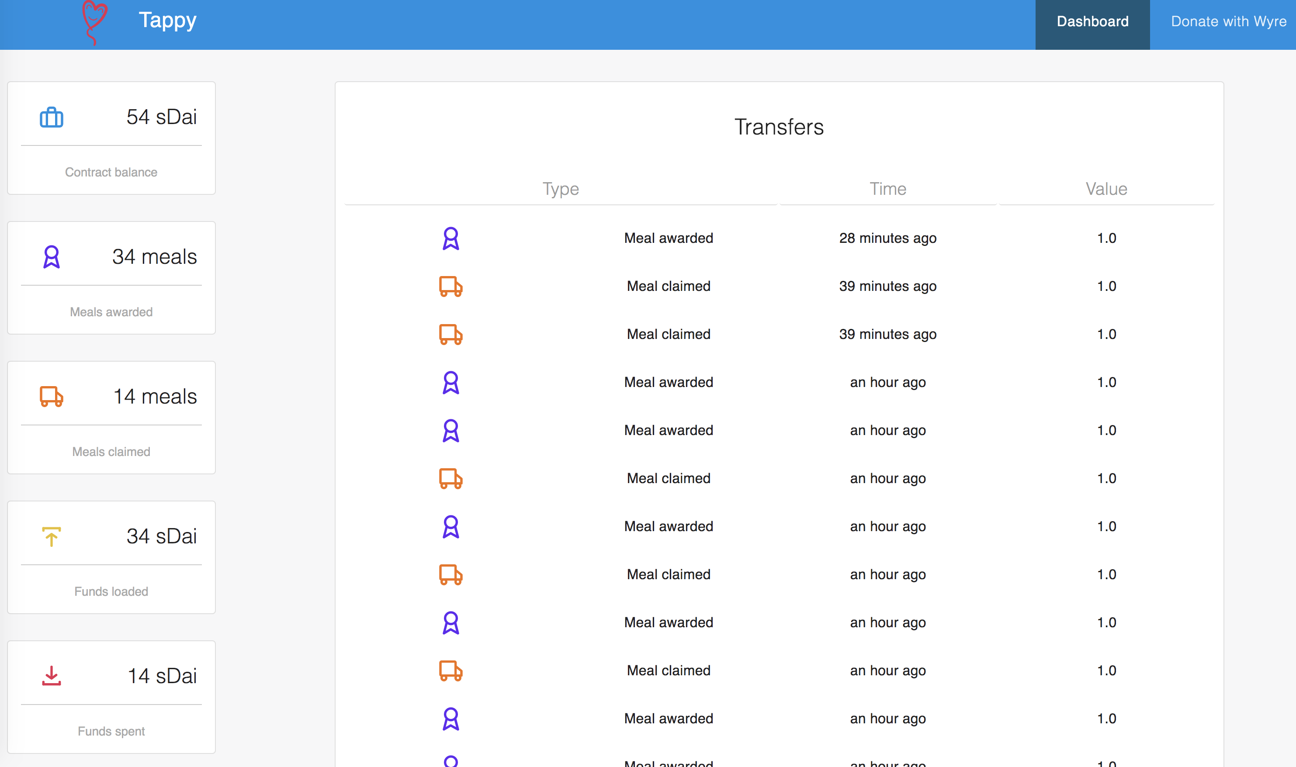1296x767 pixels.
Task: Click the purple ribbon Meals awarded card icon
Action: (51, 257)
